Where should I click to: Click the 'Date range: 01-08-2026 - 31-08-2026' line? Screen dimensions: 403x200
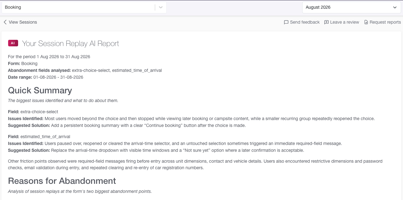(46, 77)
